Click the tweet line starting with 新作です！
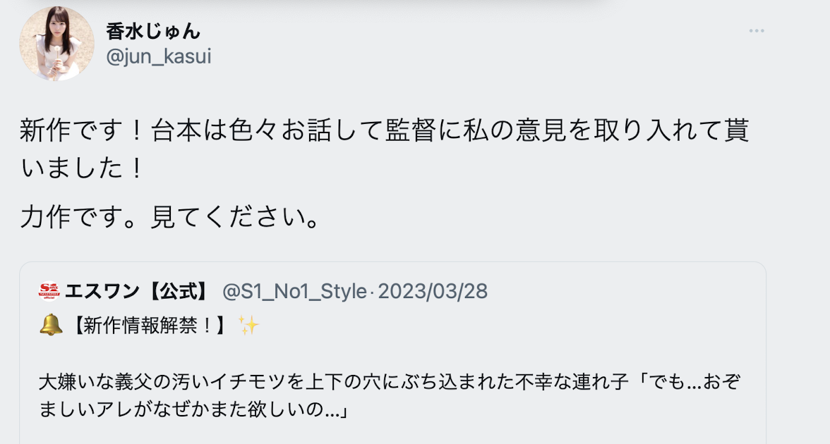This screenshot has height=444, width=830. point(384,132)
